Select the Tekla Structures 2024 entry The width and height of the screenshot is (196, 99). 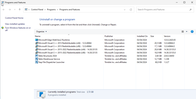109,56
